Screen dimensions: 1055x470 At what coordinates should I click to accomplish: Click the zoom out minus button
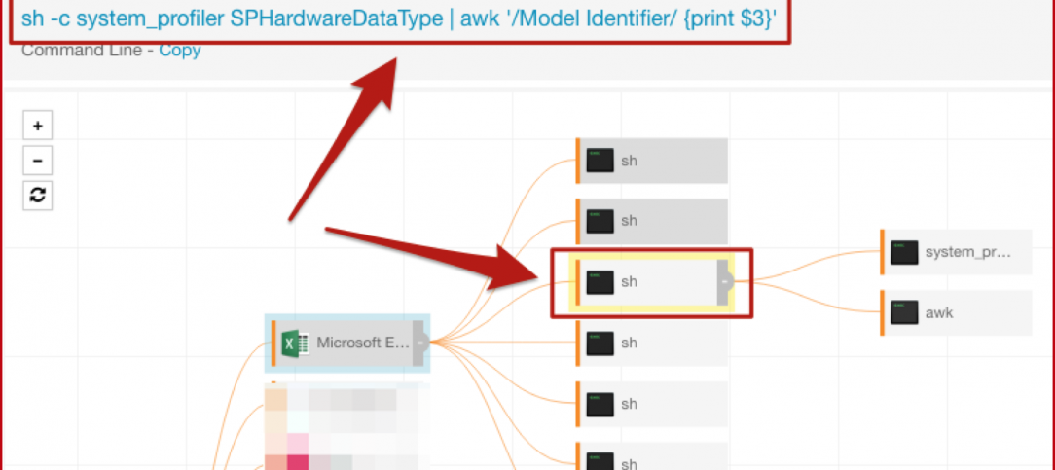pyautogui.click(x=37, y=161)
